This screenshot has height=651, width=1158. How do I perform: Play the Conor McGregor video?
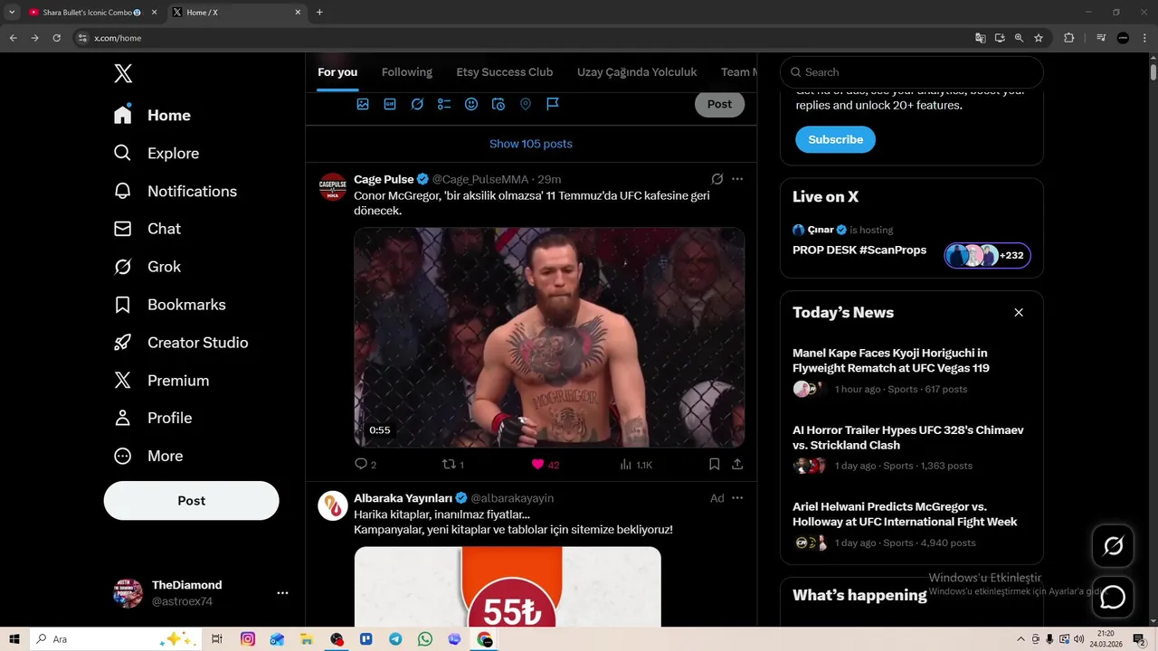(x=549, y=337)
